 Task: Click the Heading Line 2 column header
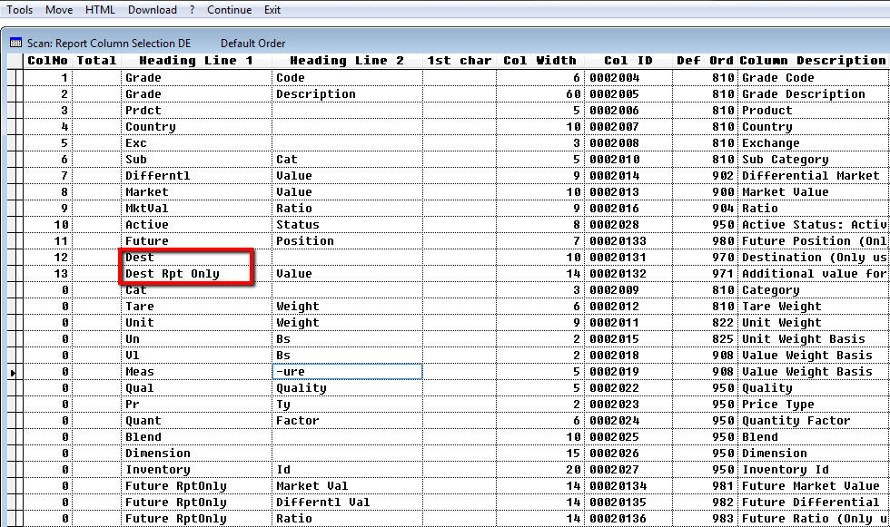click(347, 61)
